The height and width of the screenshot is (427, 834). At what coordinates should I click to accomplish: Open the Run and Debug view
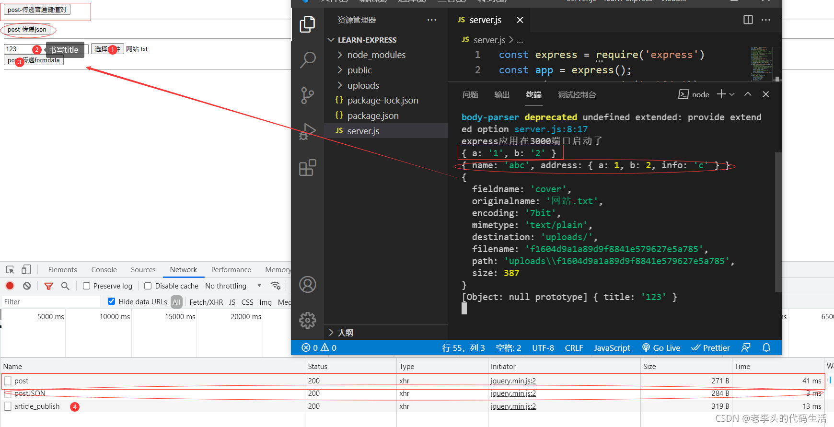307,131
